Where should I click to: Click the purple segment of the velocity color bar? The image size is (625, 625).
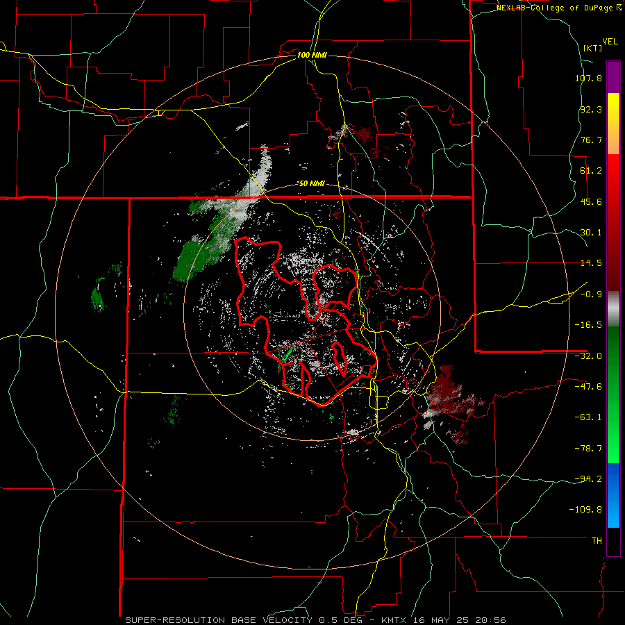tap(613, 77)
